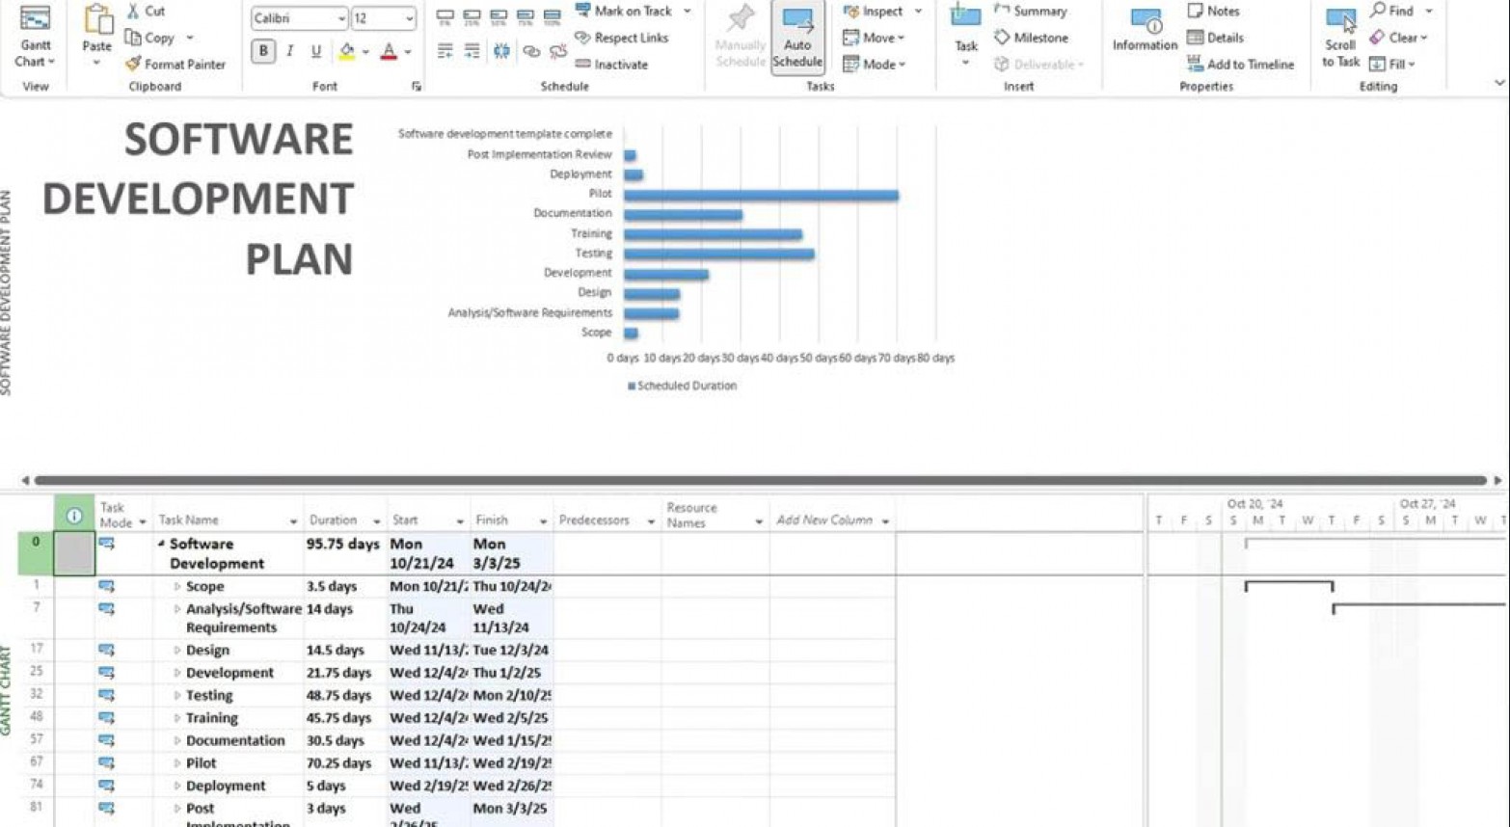Select the Deployment duration cell 5 days
The image size is (1510, 827).
coord(345,787)
